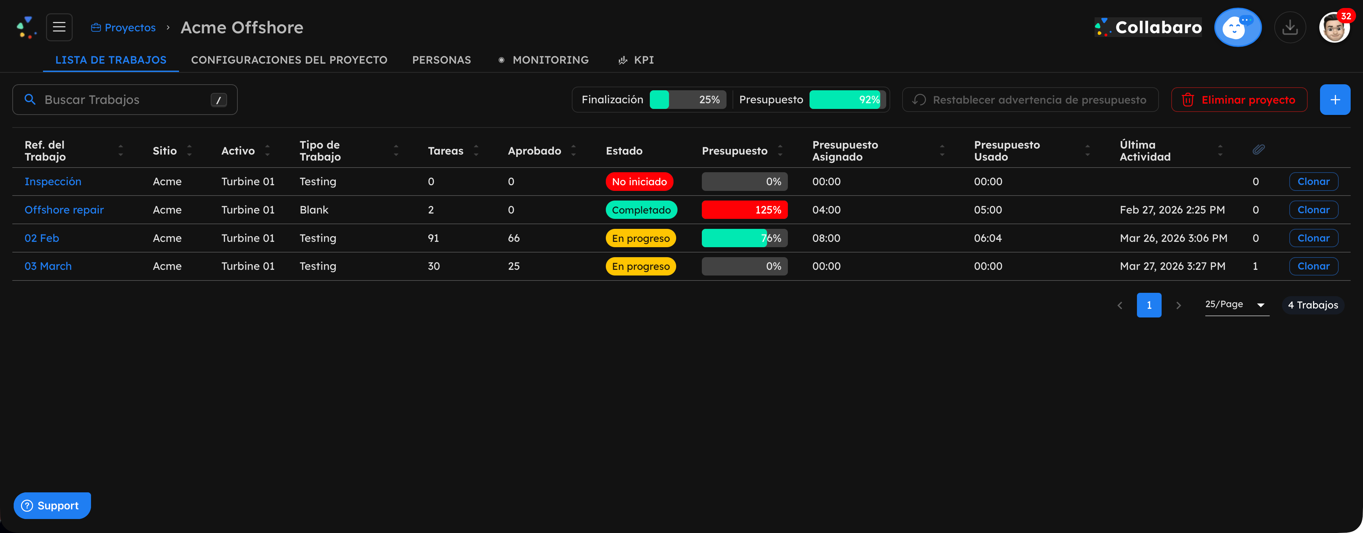Click the previous page chevron

coord(1120,305)
